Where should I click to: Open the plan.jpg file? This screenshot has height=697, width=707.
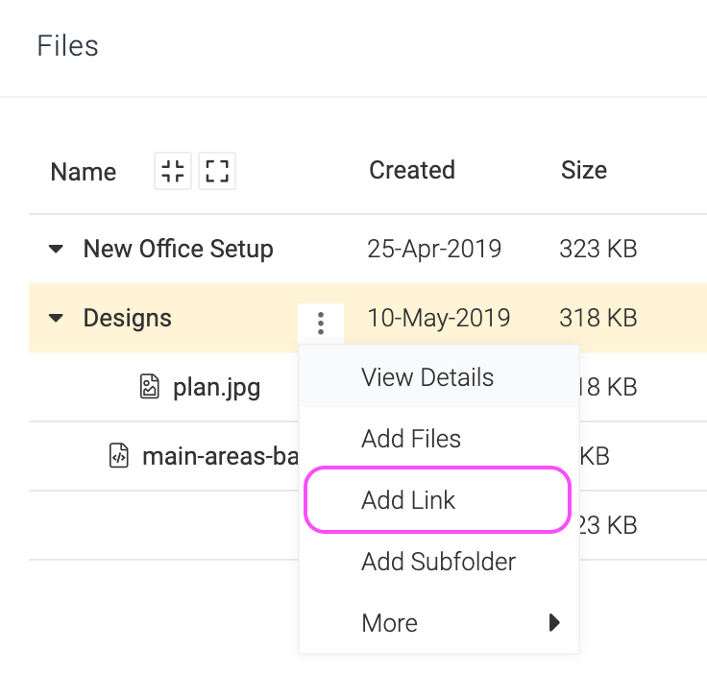click(216, 388)
